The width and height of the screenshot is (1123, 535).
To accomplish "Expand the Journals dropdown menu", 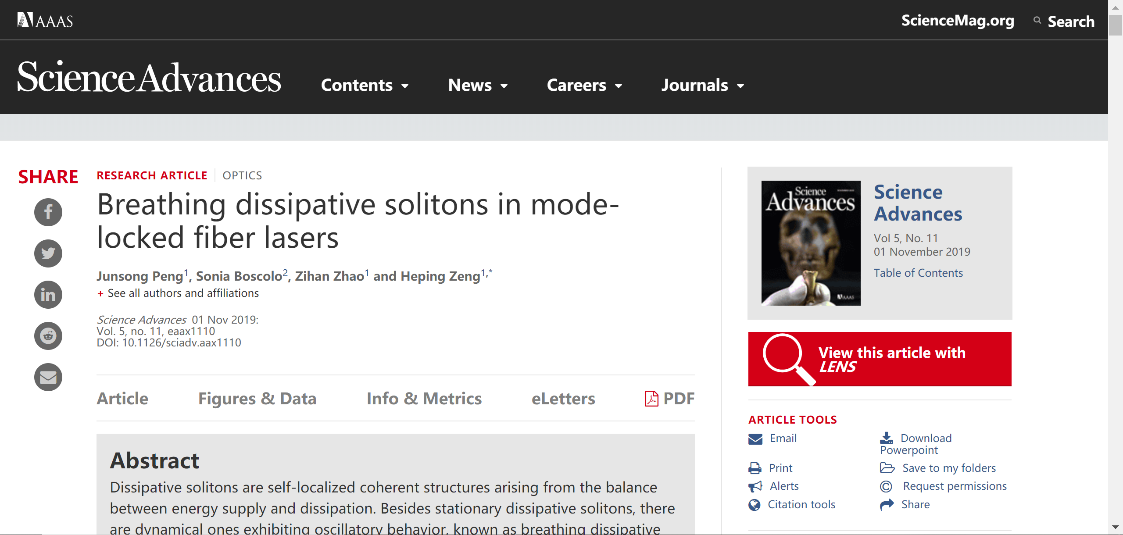I will [703, 85].
